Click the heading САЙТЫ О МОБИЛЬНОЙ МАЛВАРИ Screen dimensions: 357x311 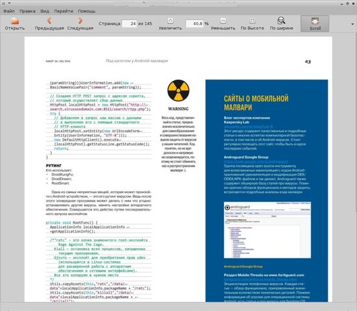coord(256,102)
